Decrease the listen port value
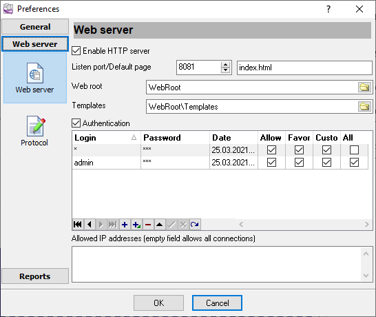The width and height of the screenshot is (376, 317). pos(225,70)
